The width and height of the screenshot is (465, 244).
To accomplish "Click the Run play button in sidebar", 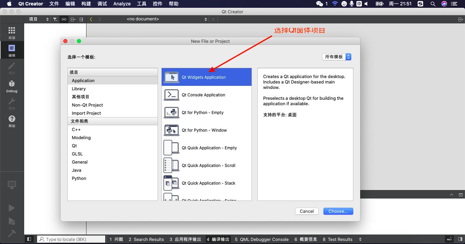I will click(12, 208).
